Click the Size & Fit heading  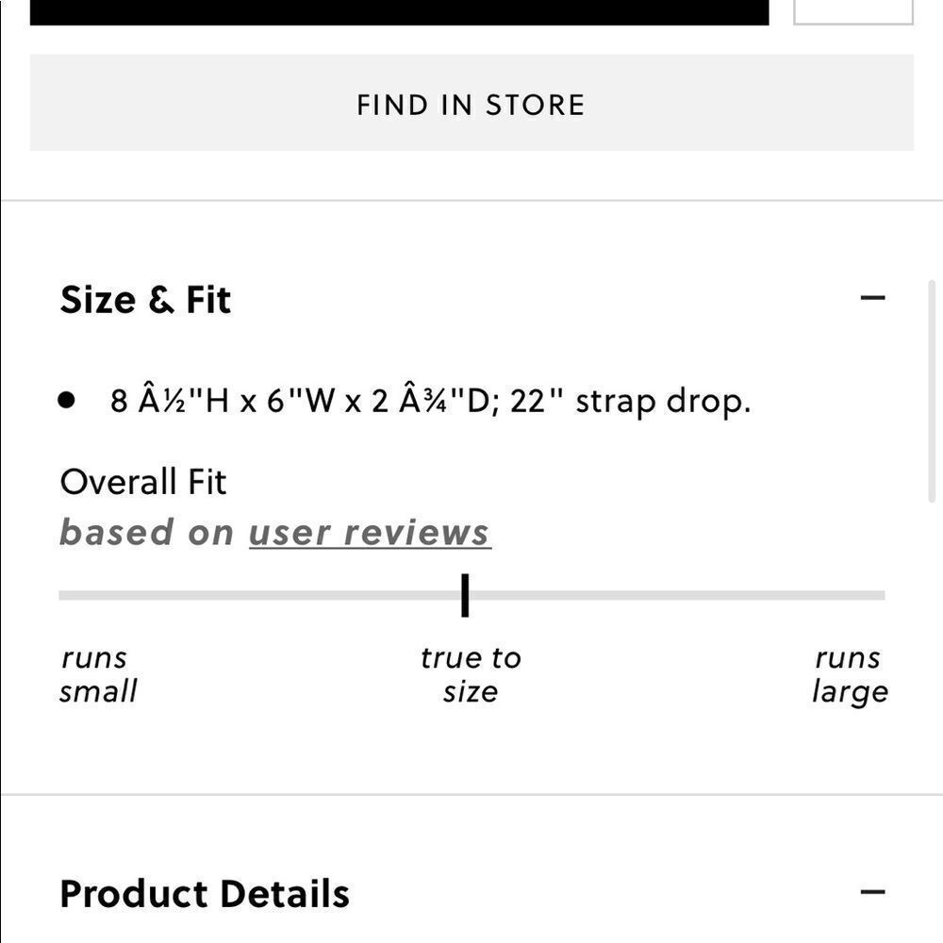(145, 300)
